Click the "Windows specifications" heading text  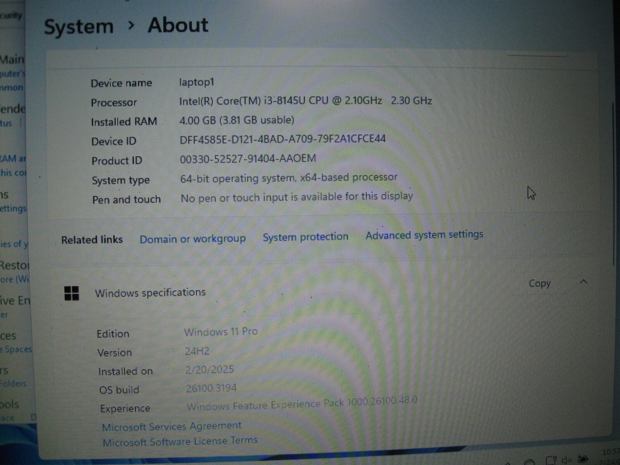(x=150, y=293)
